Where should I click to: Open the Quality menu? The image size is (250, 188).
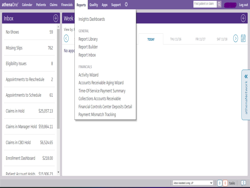point(93,5)
